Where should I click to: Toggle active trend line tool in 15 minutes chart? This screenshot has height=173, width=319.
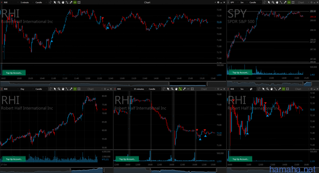tap(180, 89)
